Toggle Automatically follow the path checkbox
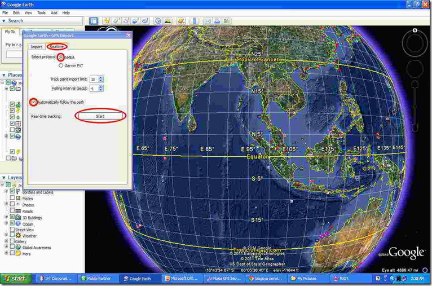432x286 pixels. click(x=33, y=102)
